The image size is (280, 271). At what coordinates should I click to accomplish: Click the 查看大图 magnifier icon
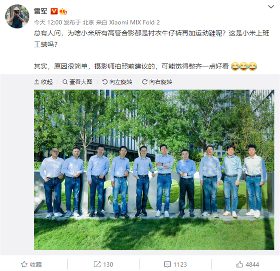pos(65,82)
